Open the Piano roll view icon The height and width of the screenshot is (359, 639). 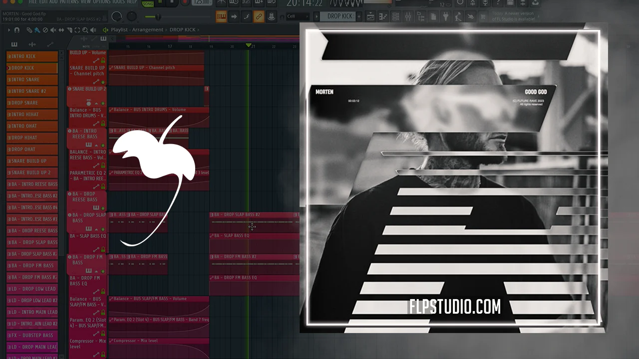click(383, 16)
